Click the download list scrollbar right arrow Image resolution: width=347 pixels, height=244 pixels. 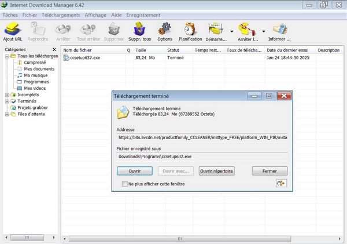click(339, 239)
